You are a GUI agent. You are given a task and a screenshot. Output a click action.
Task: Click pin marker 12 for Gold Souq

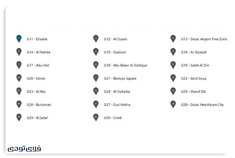tap(173, 78)
